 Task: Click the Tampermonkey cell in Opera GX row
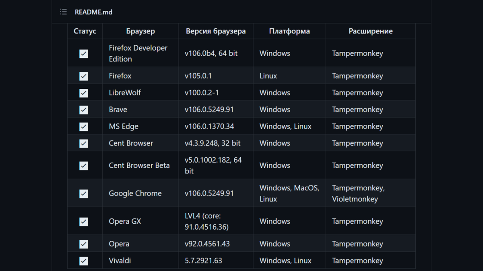click(x=371, y=221)
